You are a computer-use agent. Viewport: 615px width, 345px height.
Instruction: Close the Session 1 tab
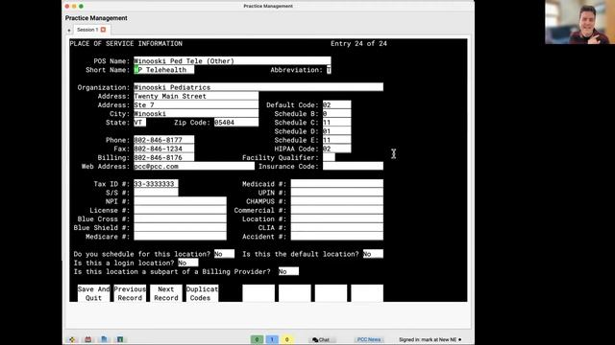pos(103,30)
